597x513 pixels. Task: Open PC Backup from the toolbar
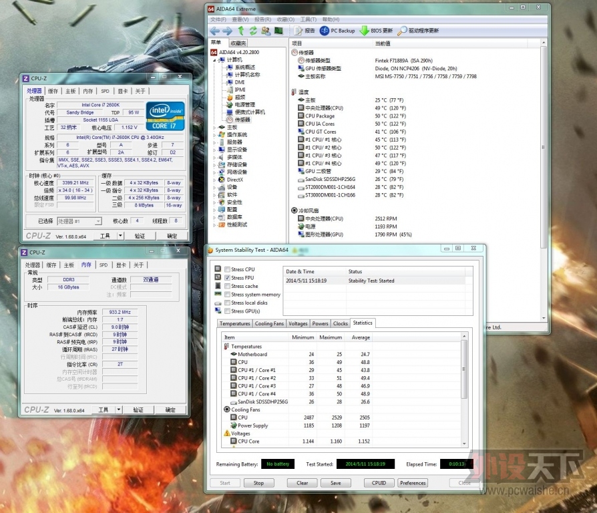point(337,31)
